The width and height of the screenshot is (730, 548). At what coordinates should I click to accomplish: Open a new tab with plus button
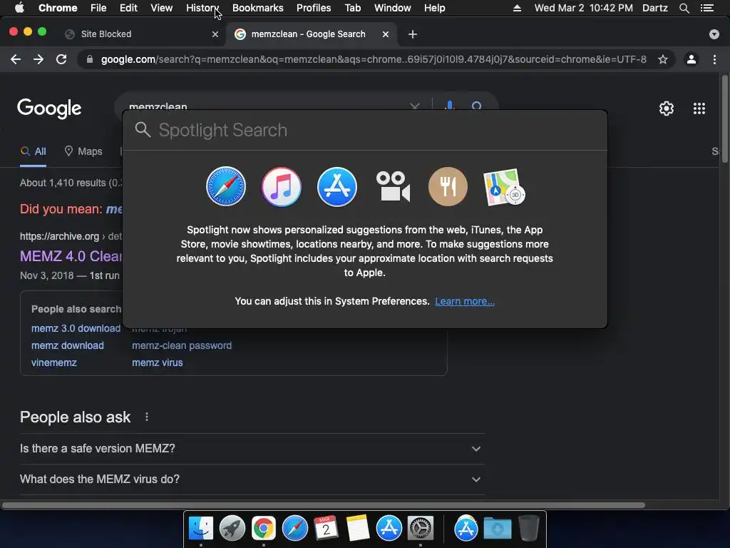[x=413, y=34]
